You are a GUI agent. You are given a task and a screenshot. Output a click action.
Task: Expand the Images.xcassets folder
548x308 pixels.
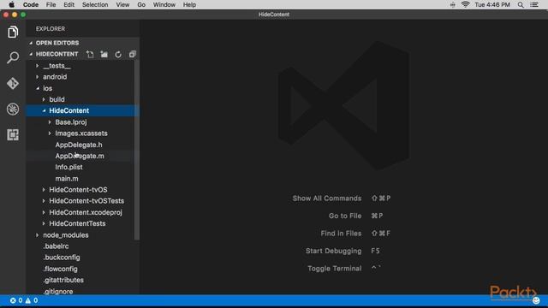pyautogui.click(x=50, y=133)
